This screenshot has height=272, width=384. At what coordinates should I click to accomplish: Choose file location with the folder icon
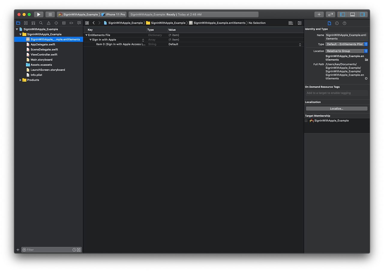click(366, 60)
